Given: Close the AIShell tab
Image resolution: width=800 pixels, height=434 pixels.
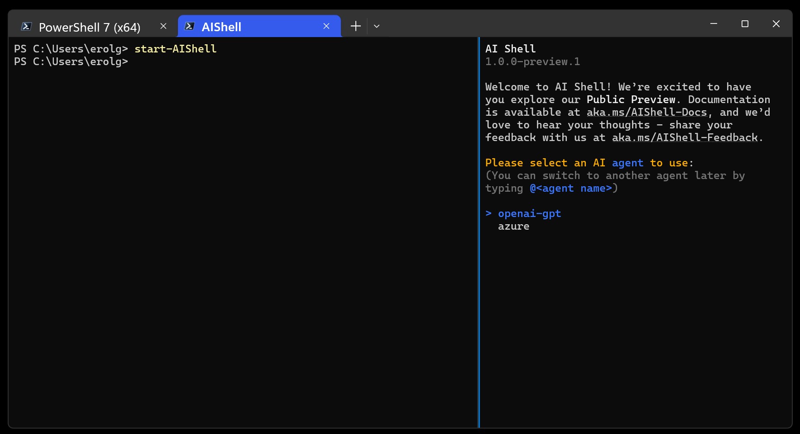Looking at the screenshot, I should 326,27.
